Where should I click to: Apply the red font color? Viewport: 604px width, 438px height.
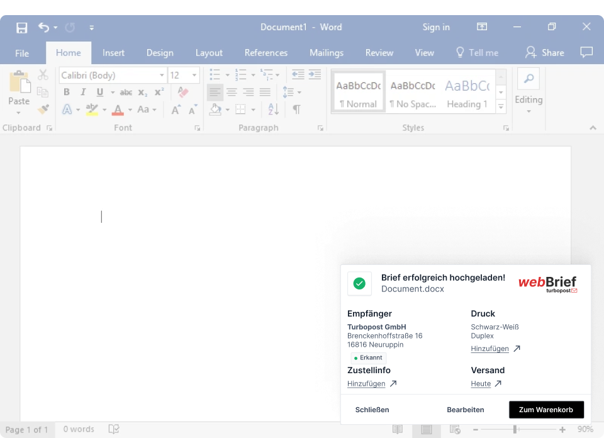coord(118,110)
